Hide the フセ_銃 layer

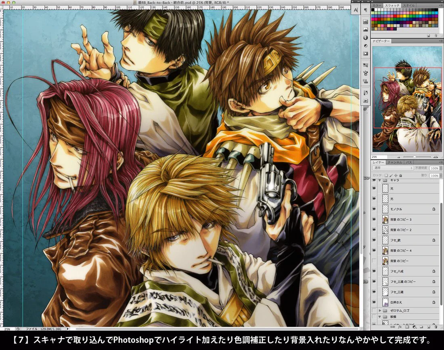pos(374,240)
